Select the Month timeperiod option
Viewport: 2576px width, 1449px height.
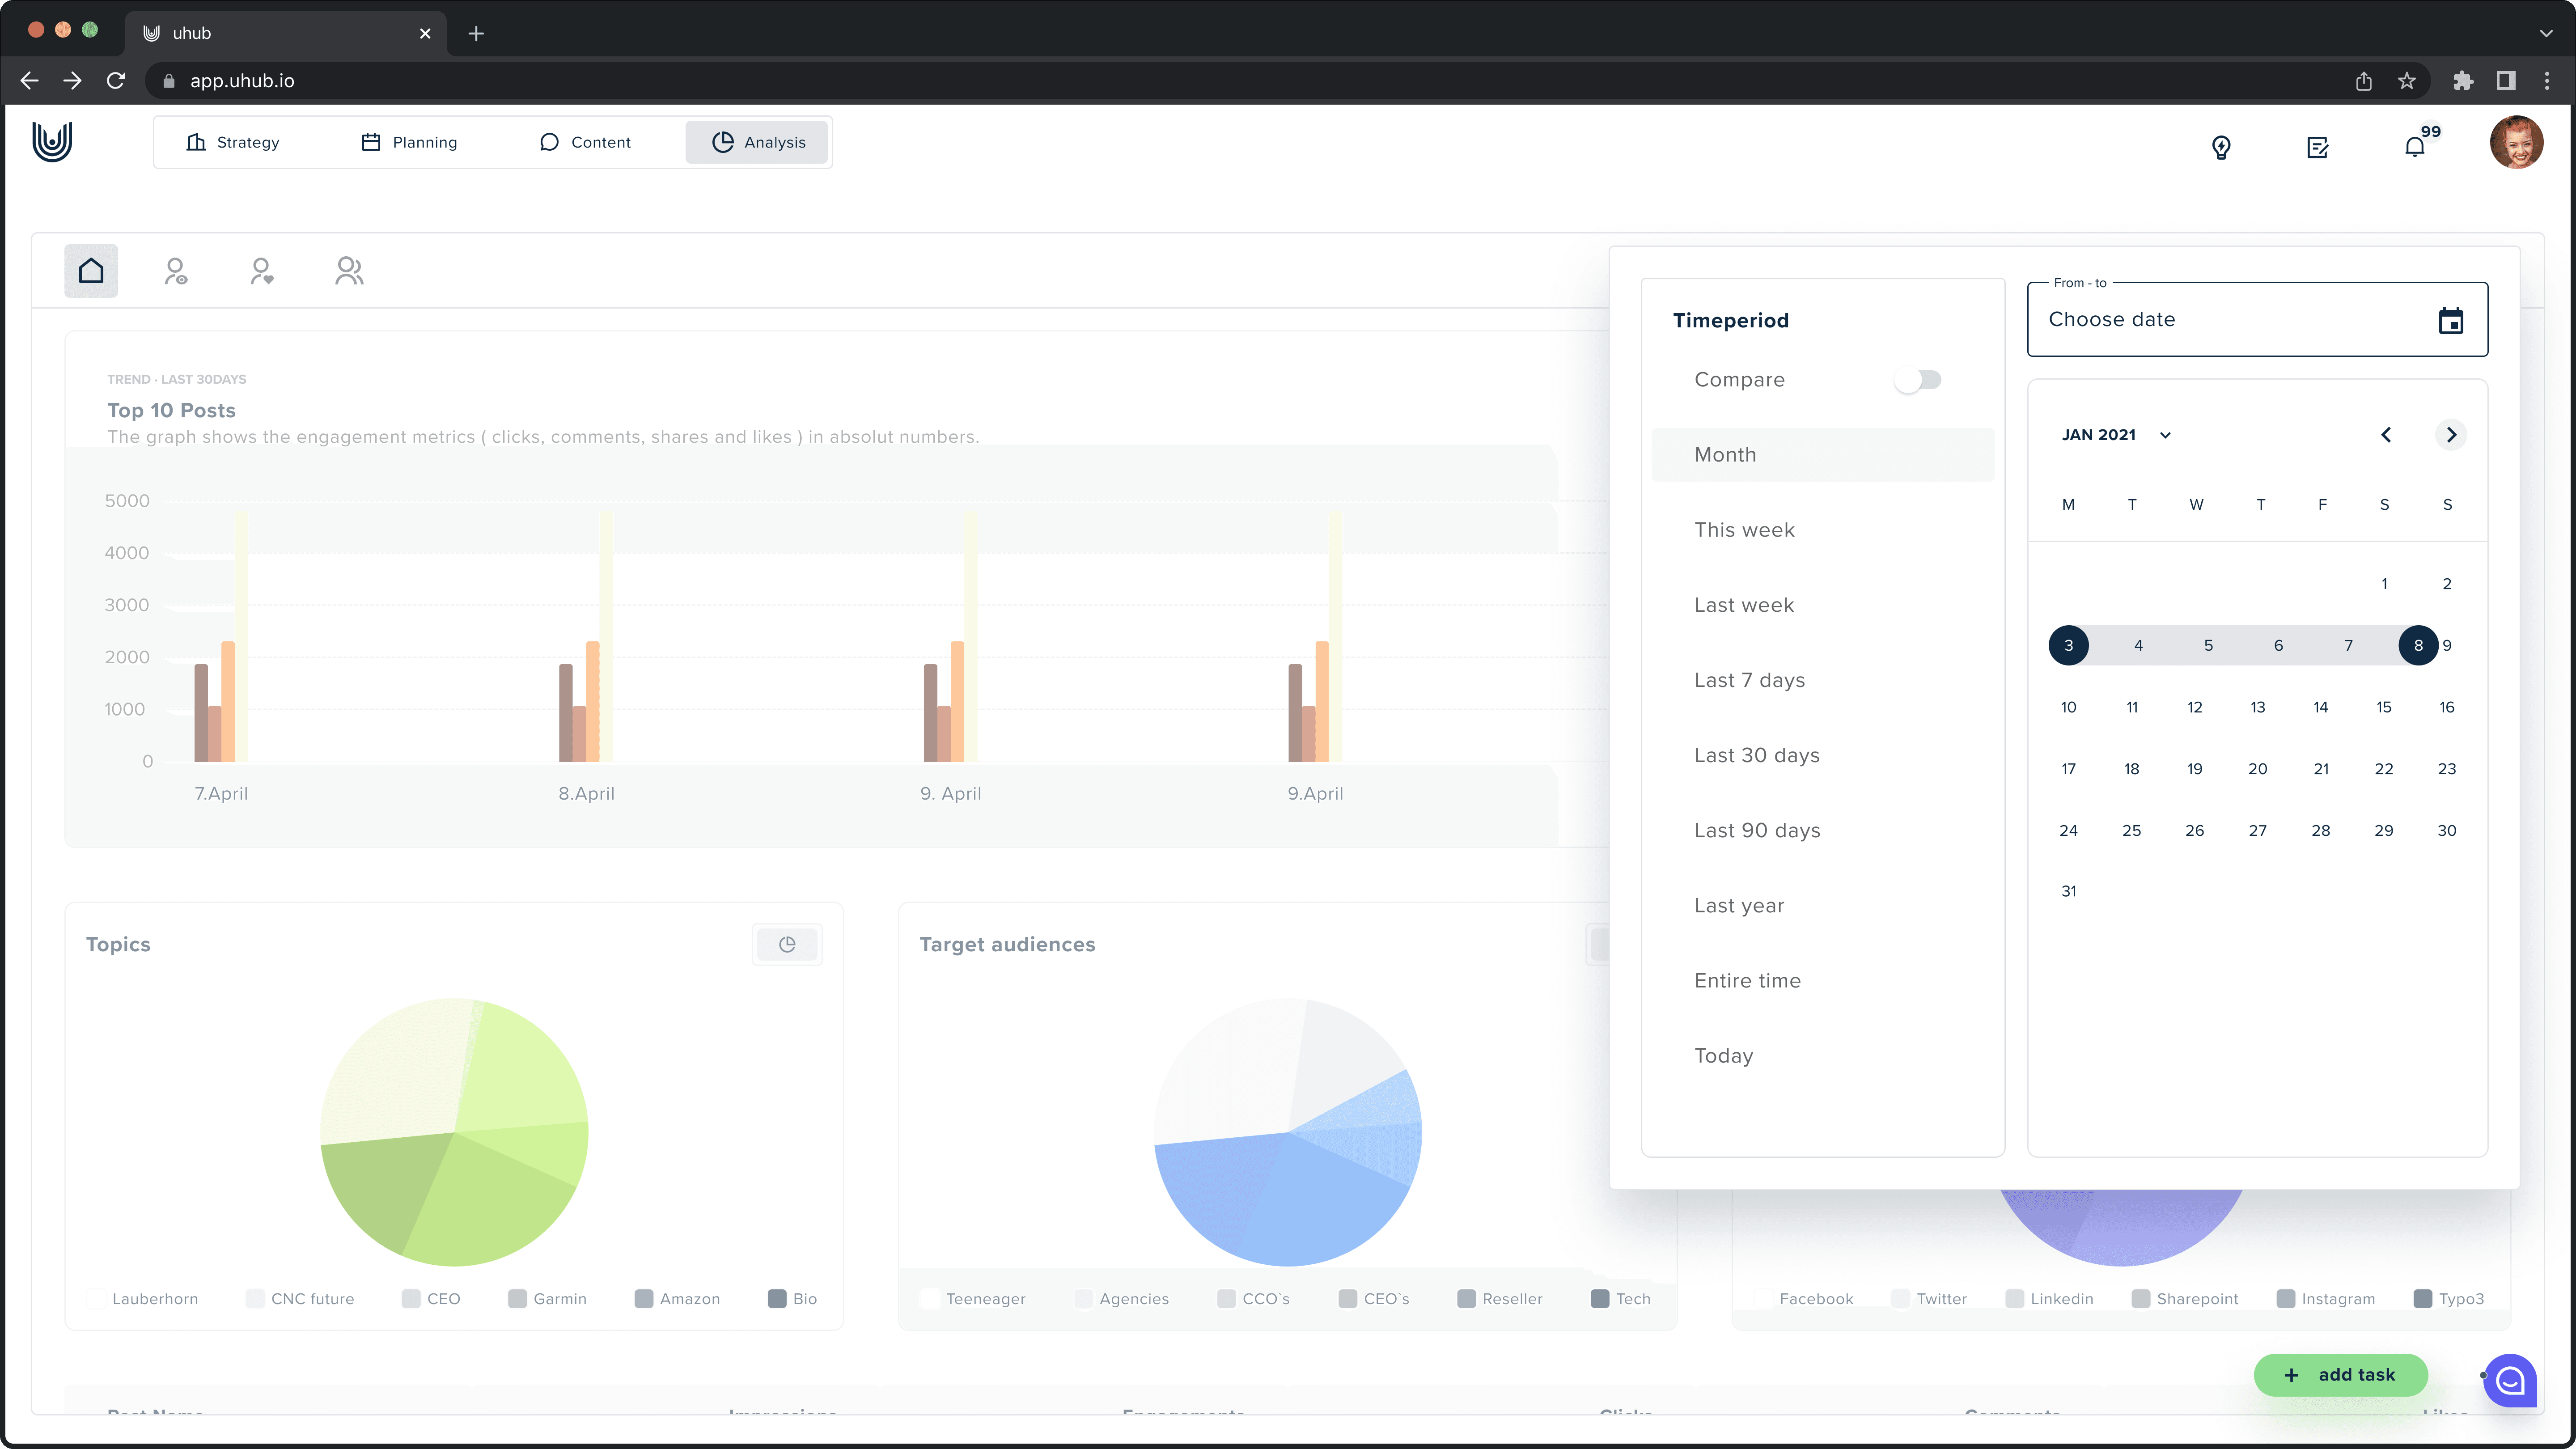[1823, 455]
